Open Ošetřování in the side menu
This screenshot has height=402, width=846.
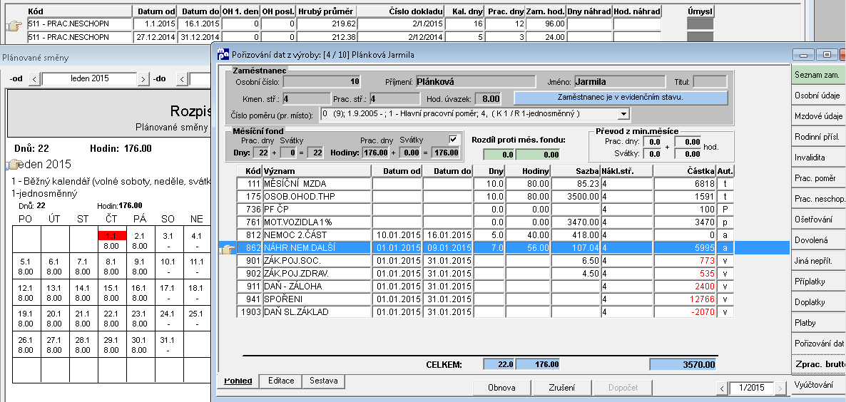click(818, 220)
